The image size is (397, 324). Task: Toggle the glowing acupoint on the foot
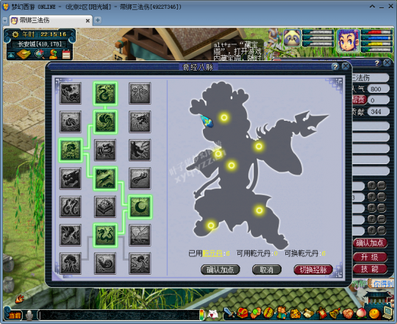coord(211,225)
